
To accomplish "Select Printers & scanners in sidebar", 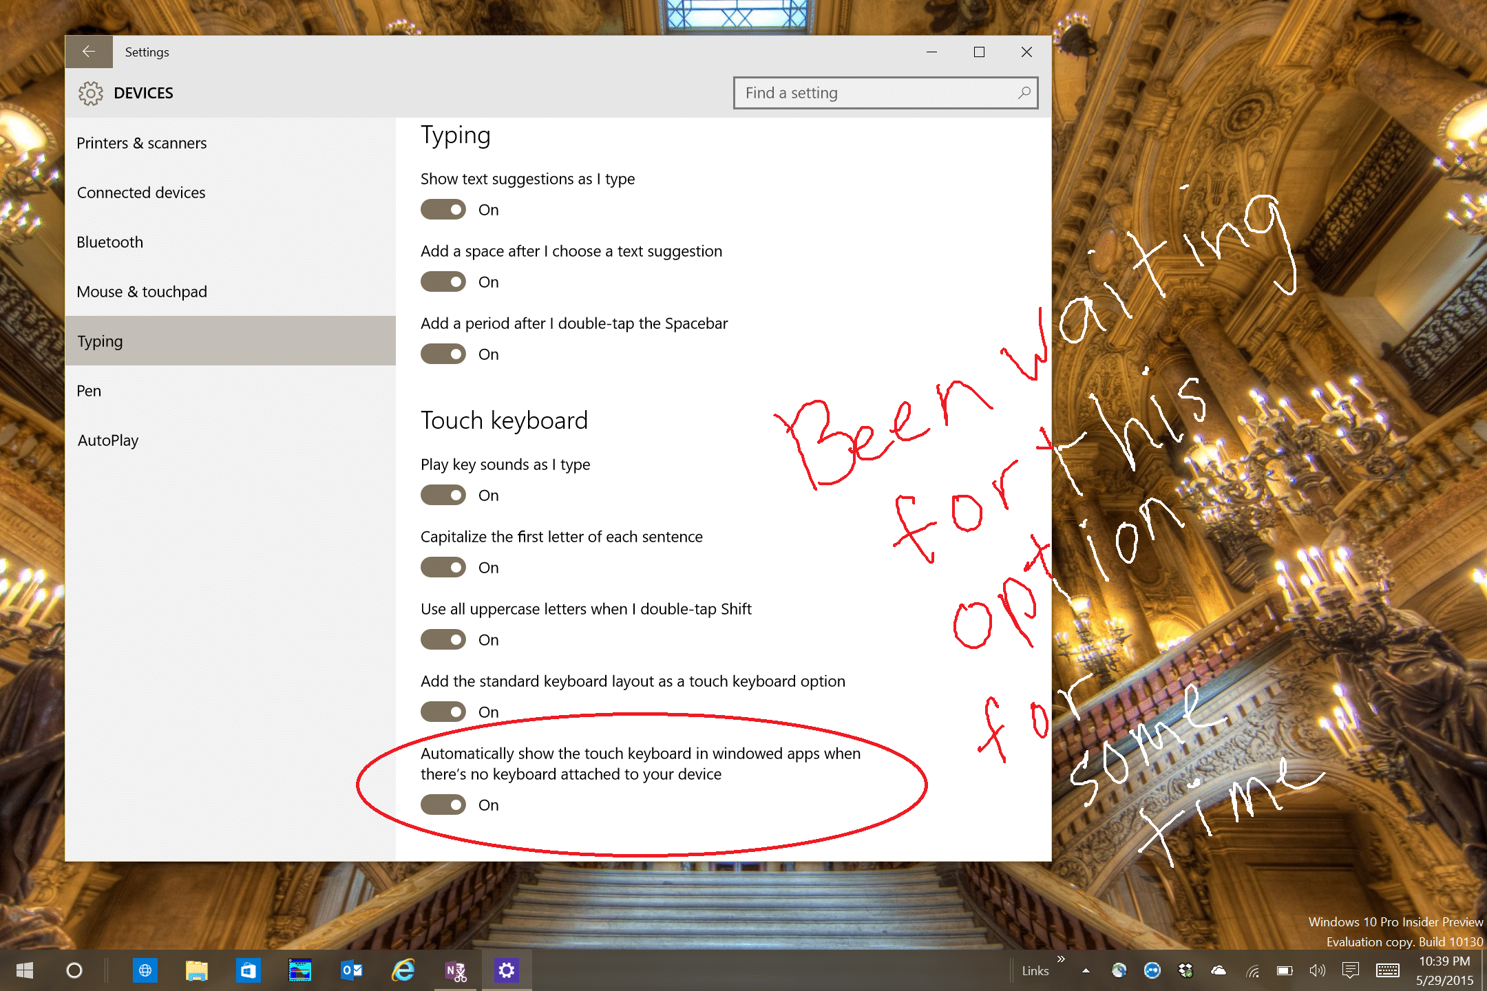I will [x=231, y=143].
